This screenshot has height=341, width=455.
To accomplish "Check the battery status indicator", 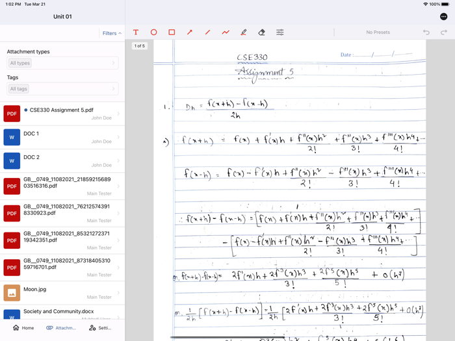I will (x=445, y=5).
